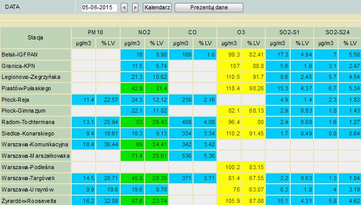Image resolution: width=361 pixels, height=205 pixels.
Task: Click the green NO2 value 71.4 cell
Action: (132, 156)
